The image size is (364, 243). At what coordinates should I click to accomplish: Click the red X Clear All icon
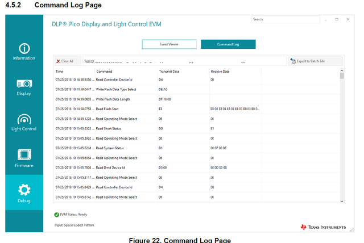58,61
